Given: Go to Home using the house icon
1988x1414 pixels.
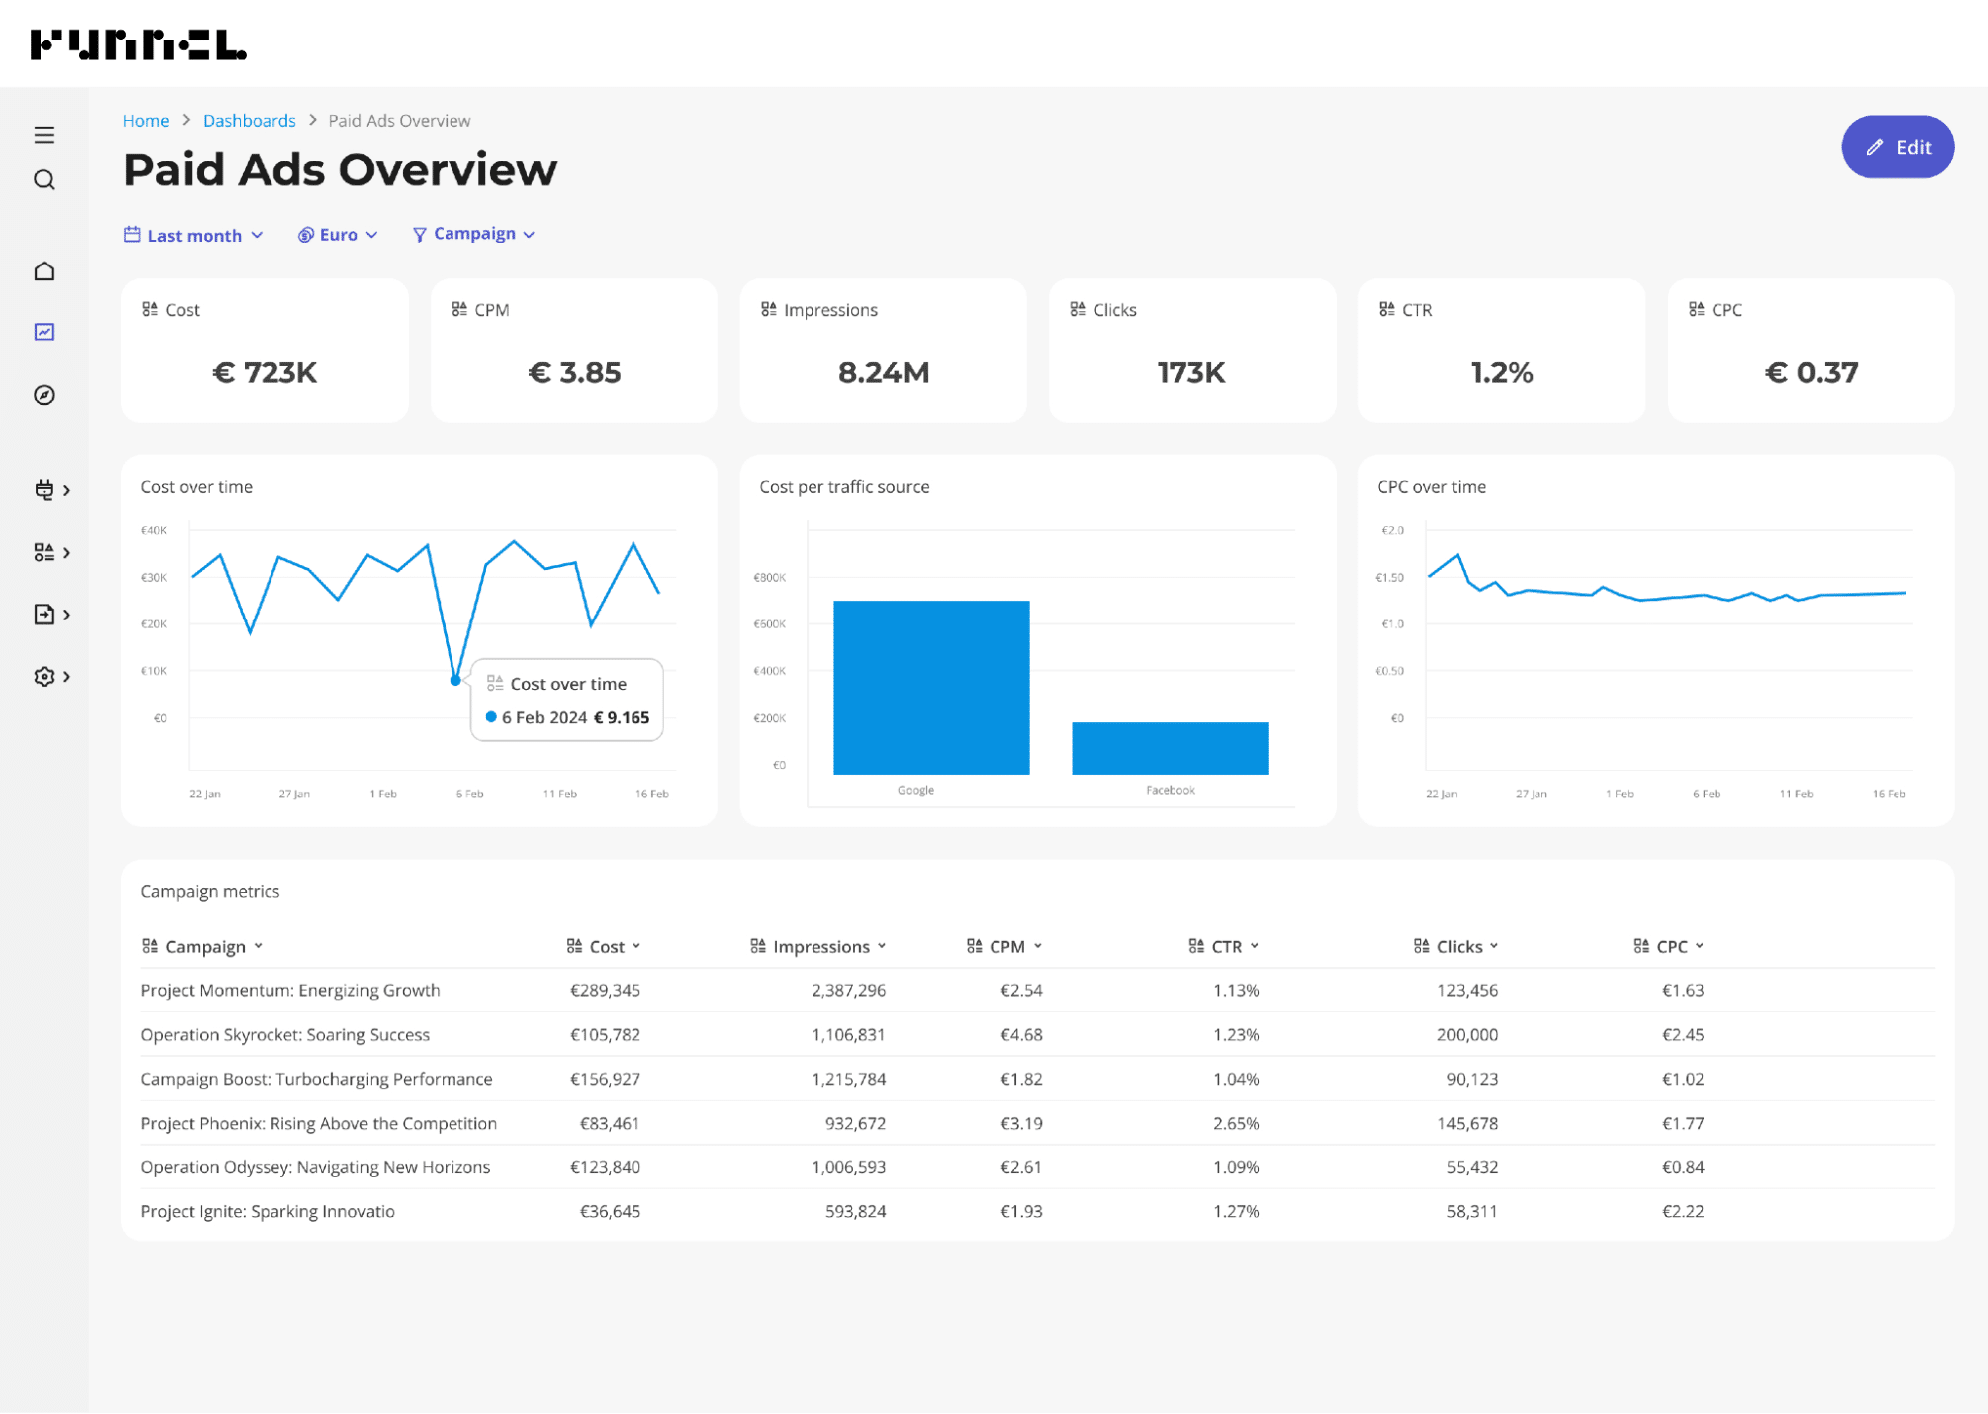Looking at the screenshot, I should [x=44, y=270].
